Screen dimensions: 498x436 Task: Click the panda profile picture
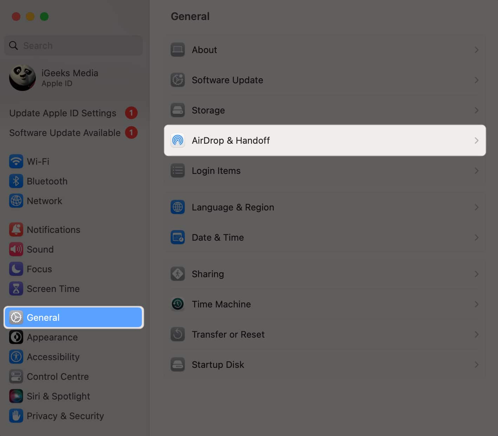pyautogui.click(x=22, y=78)
